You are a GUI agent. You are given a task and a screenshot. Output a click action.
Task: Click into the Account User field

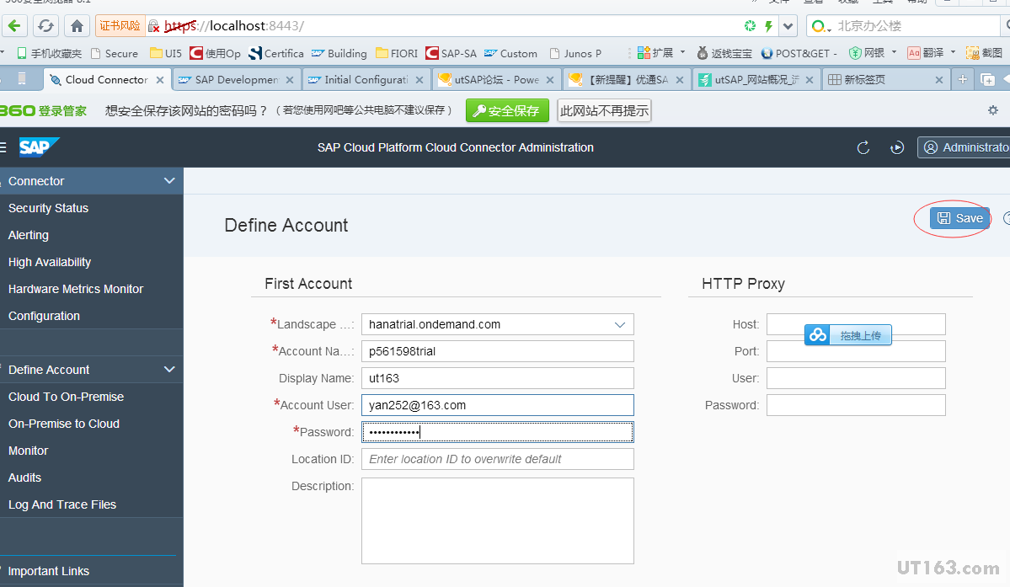pyautogui.click(x=497, y=405)
